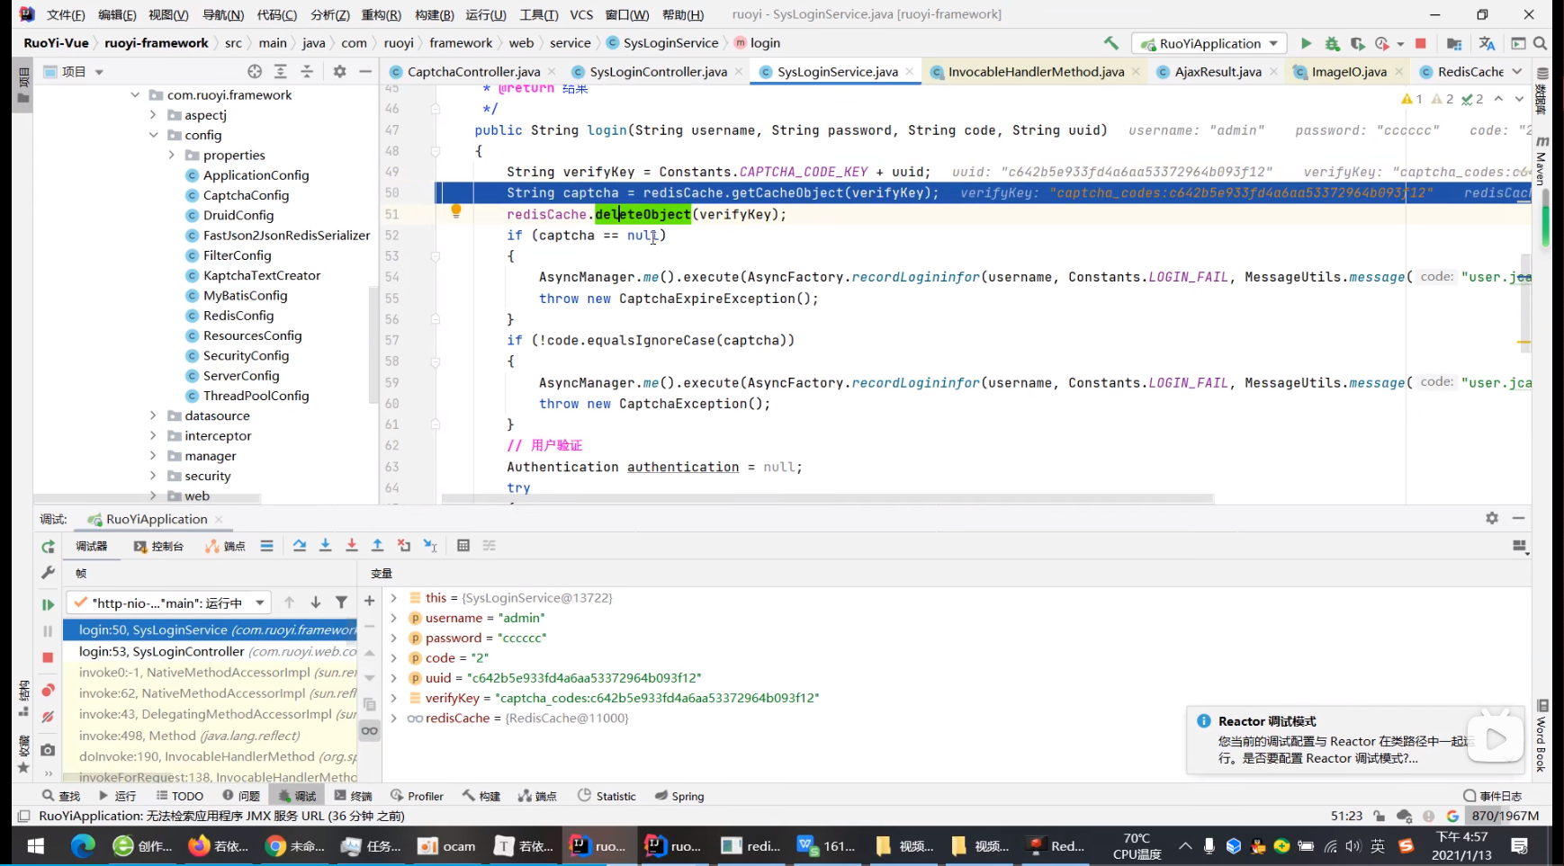This screenshot has height=866, width=1564.
Task: Click Step Over in the debugger toolbar
Action: pos(300,546)
